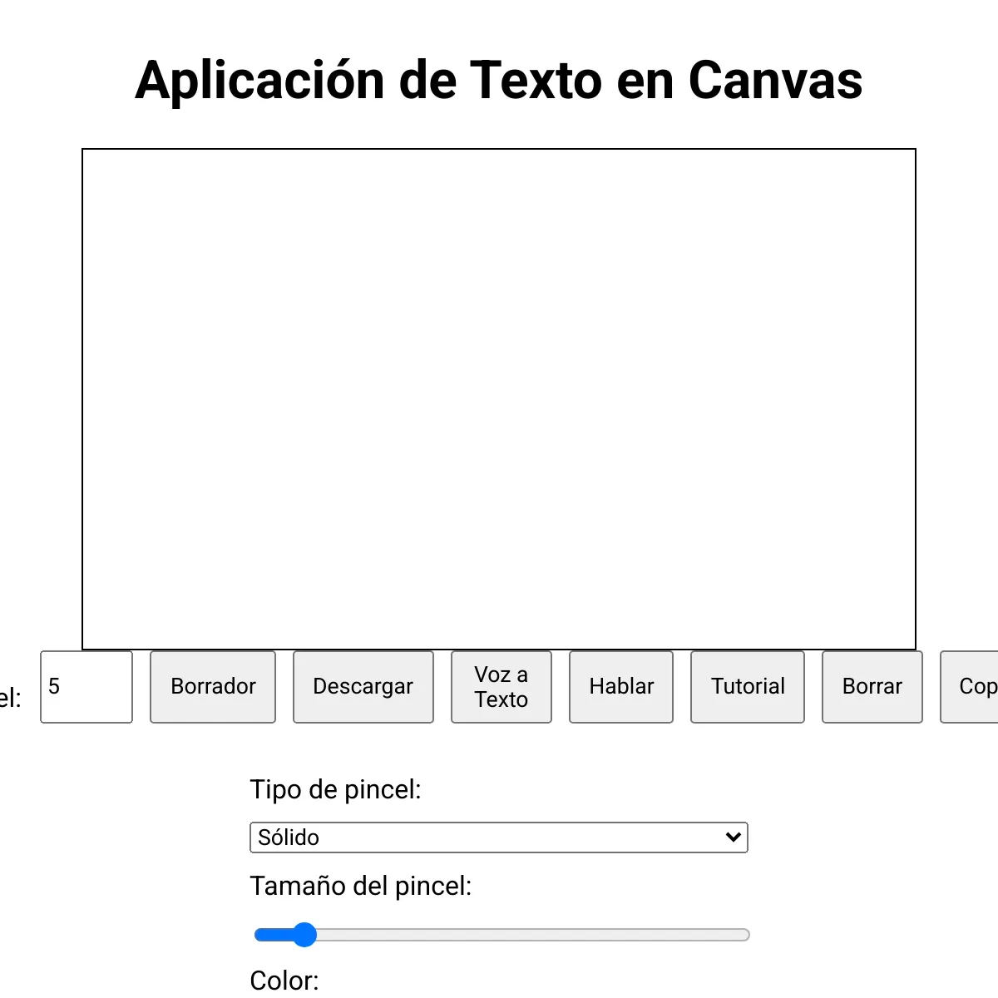Focus the number field showing 5
998x998 pixels.
click(86, 687)
